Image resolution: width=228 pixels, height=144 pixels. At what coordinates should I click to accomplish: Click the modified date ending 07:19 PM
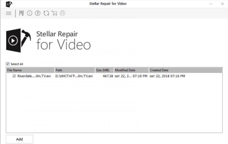click(x=131, y=76)
